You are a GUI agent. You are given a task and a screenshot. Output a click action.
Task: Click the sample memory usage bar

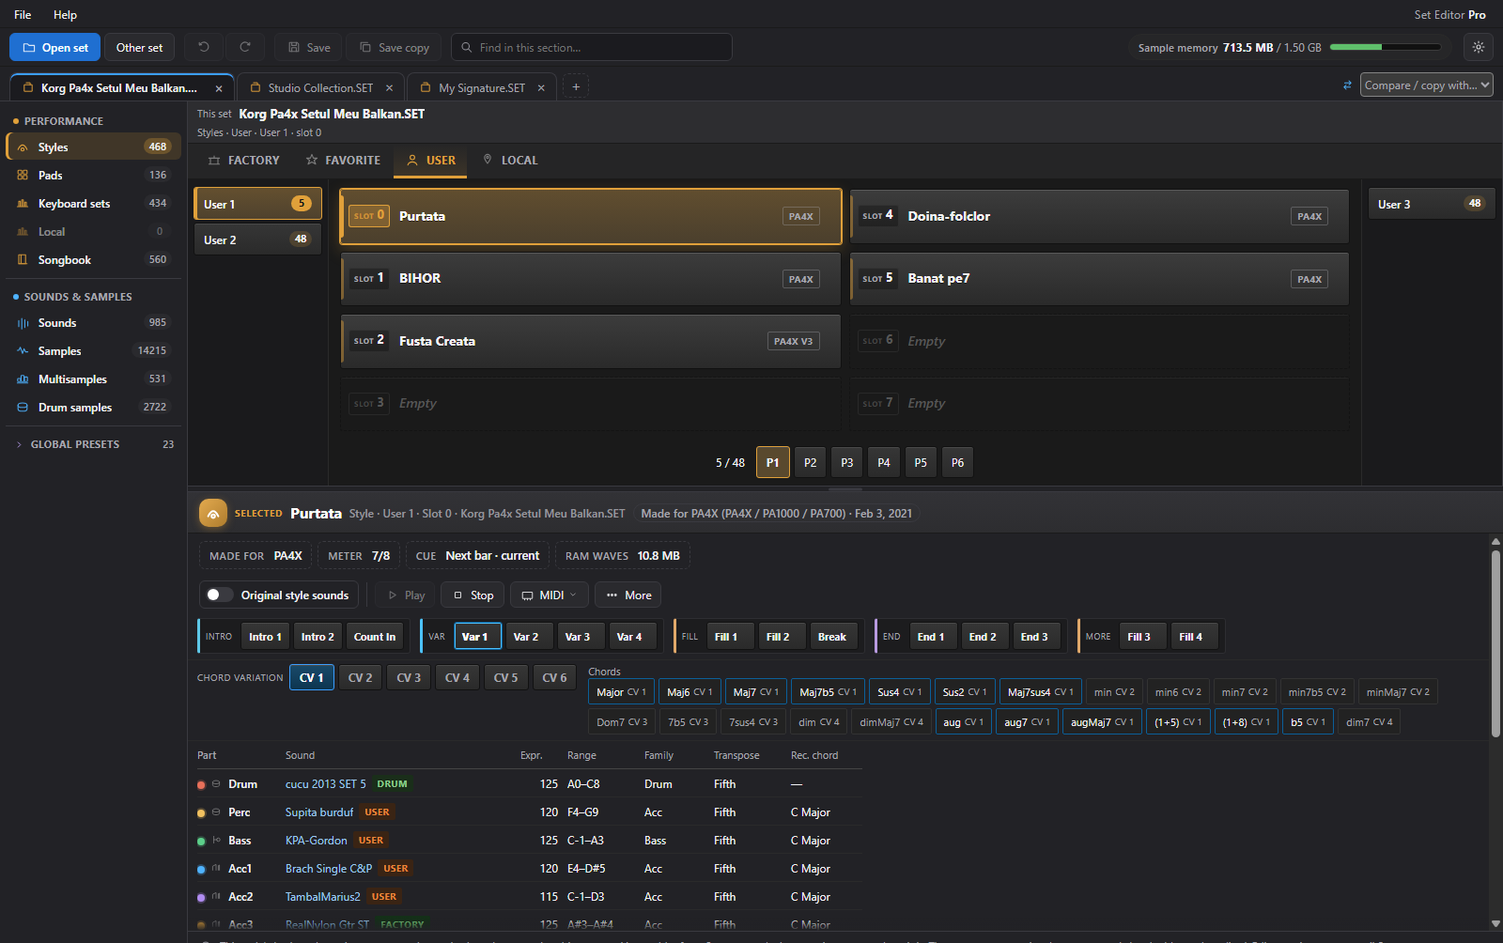(1386, 47)
